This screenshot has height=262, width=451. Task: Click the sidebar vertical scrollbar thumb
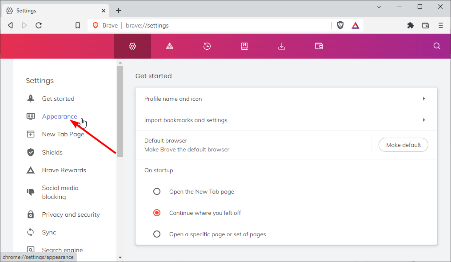pos(120,111)
